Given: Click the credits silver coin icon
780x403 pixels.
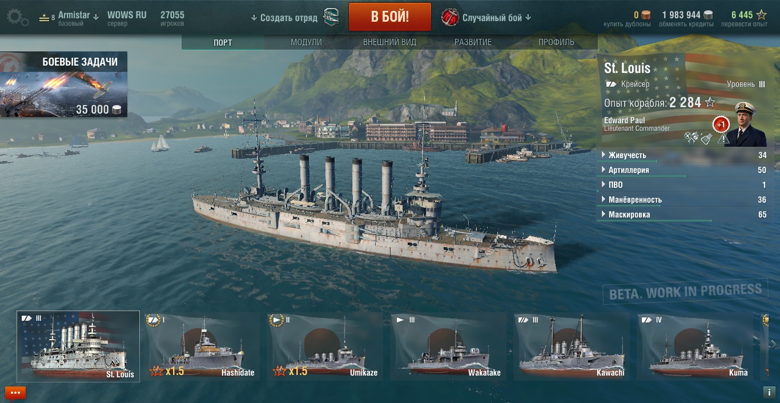Looking at the screenshot, I should pos(708,15).
